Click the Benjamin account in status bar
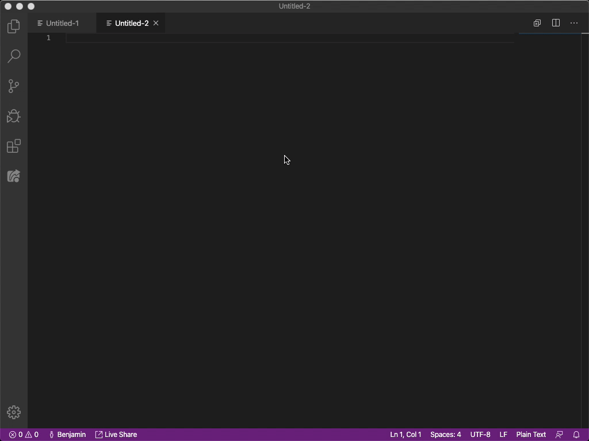The width and height of the screenshot is (589, 441). click(x=67, y=435)
